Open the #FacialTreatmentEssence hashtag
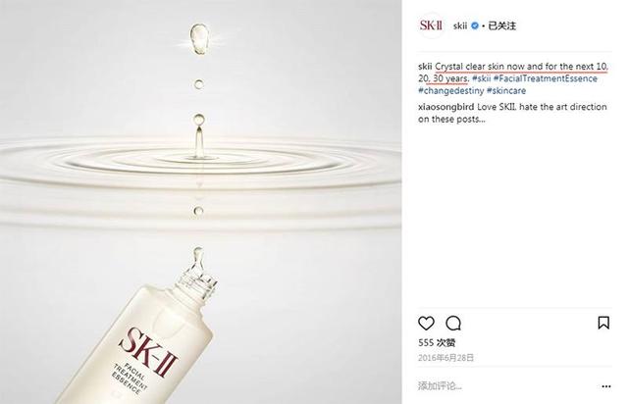 pyautogui.click(x=546, y=78)
